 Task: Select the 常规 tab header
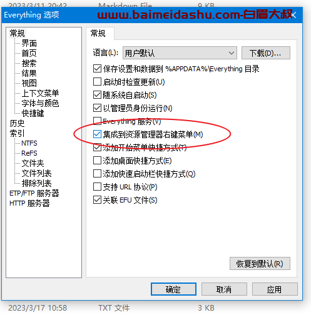(x=98, y=33)
